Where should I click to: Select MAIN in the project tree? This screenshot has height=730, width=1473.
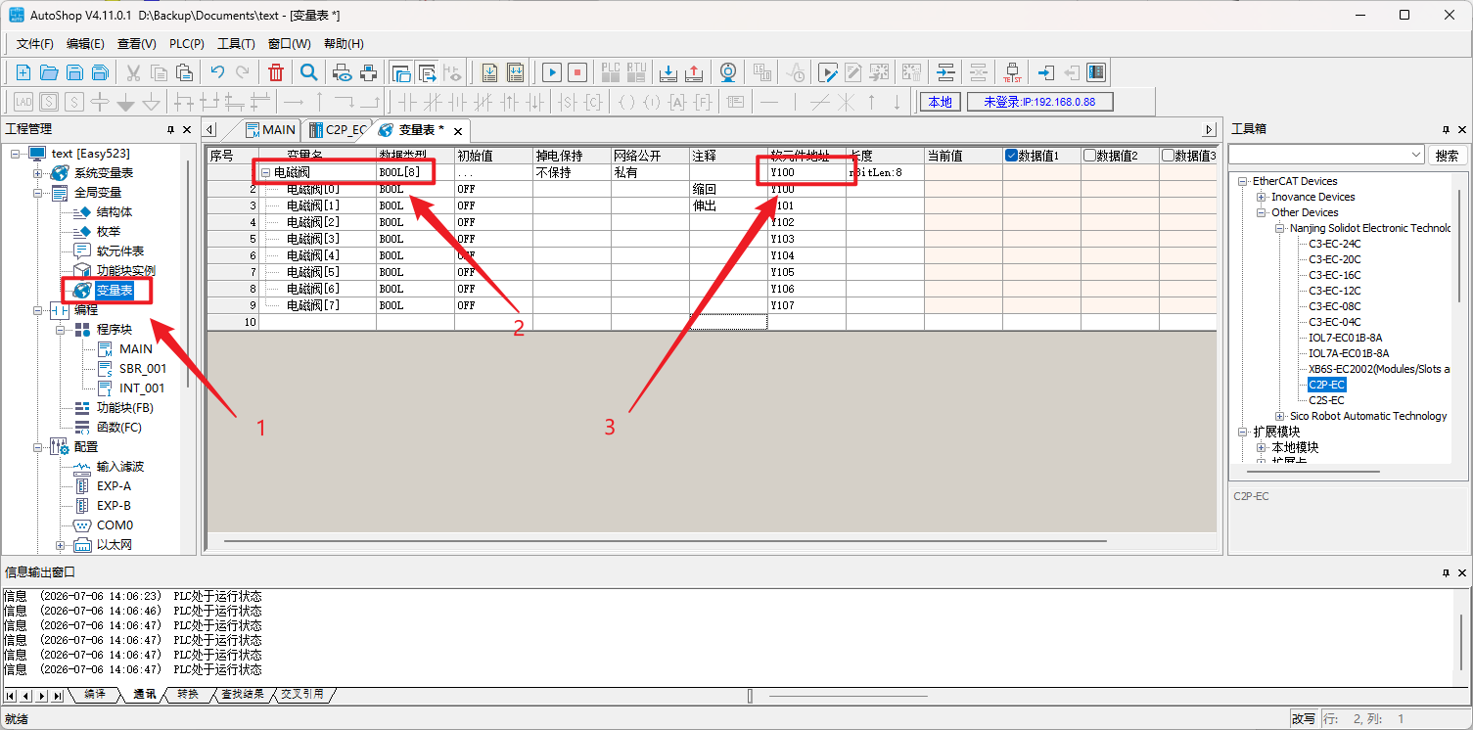click(136, 349)
